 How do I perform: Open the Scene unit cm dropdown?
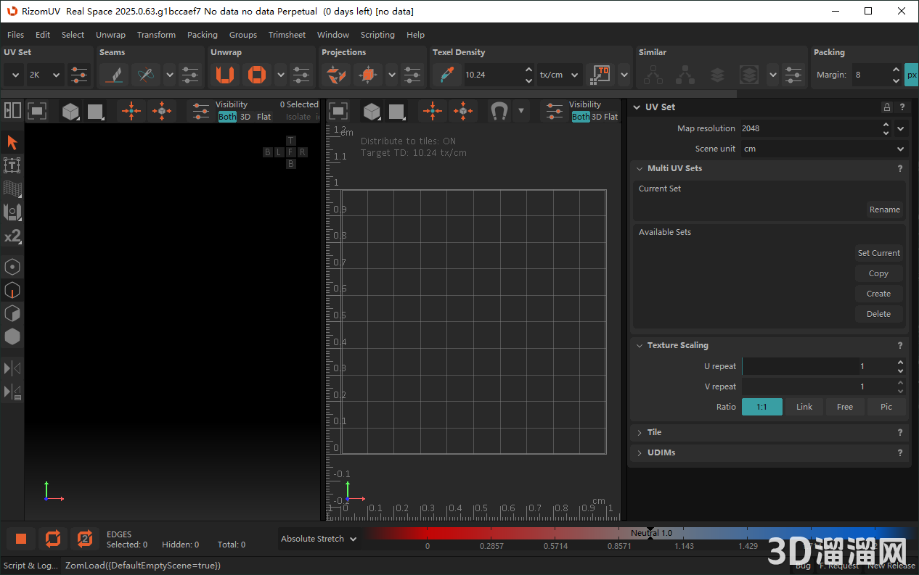coord(822,149)
